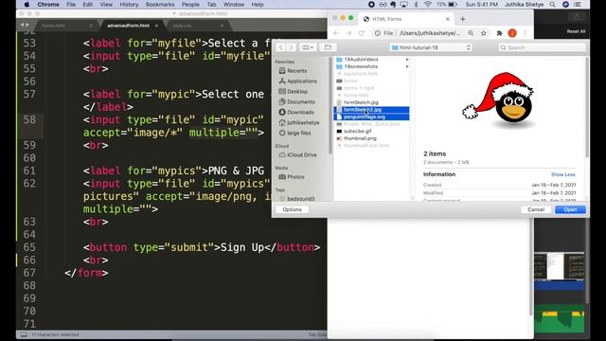Click the Chrome forward arrow
606x341 pixels.
348,33
